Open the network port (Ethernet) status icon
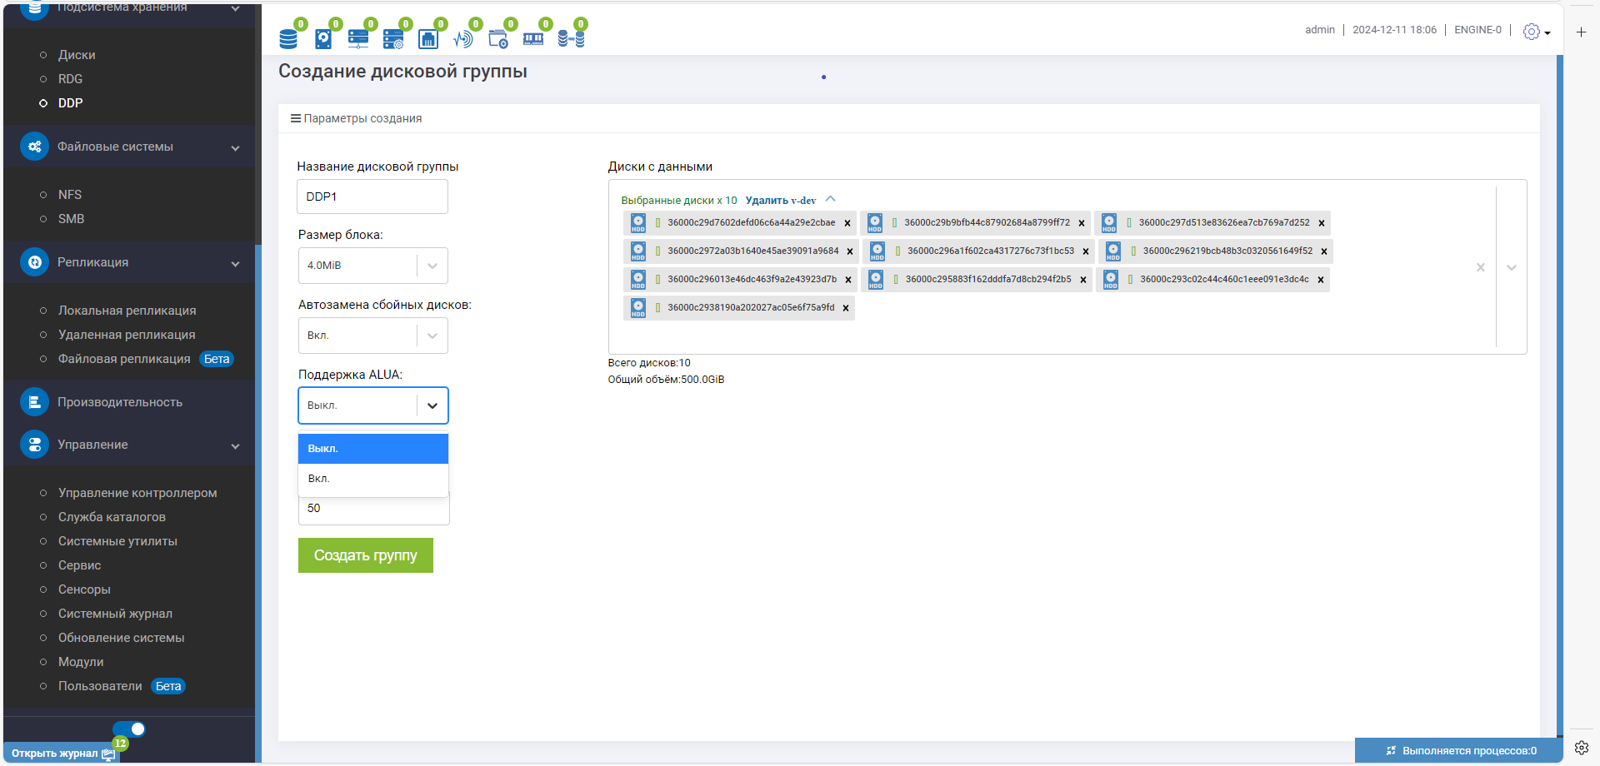 tap(428, 38)
